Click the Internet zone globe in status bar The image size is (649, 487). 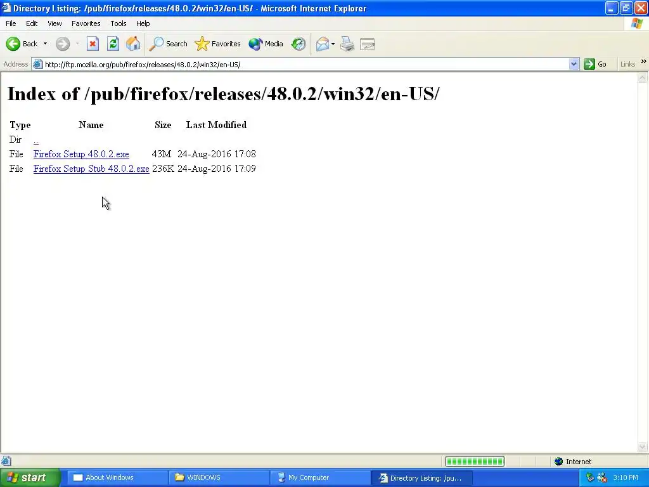[x=559, y=462]
